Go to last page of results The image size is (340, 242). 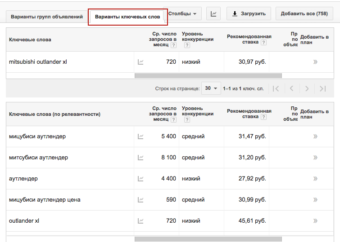(x=322, y=88)
